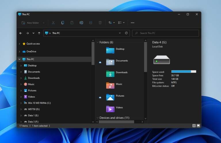The width and height of the screenshot is (221, 143).
Task: Select Music in navigation tree
Action: [31, 84]
